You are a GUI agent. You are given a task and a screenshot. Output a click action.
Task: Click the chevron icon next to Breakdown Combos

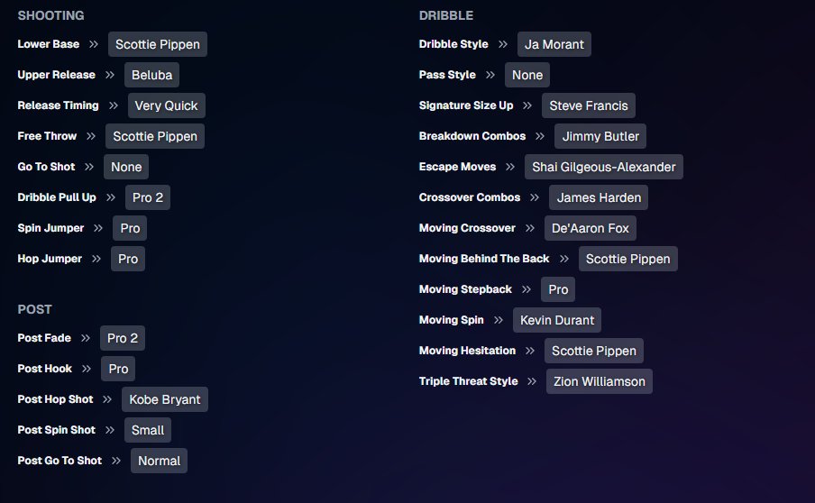[540, 136]
